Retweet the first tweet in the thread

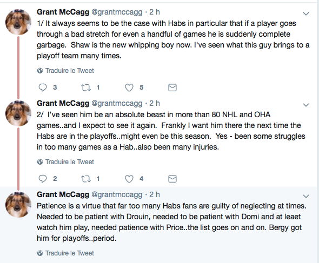tap(86, 87)
